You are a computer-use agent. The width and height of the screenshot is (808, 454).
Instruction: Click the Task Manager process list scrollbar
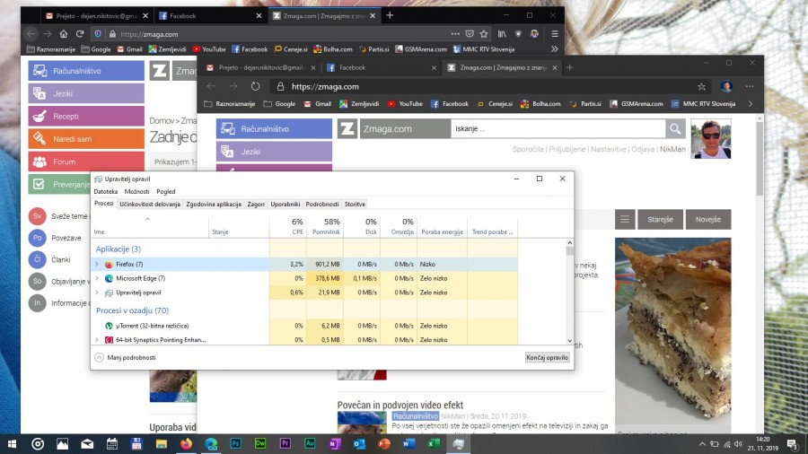[569, 287]
